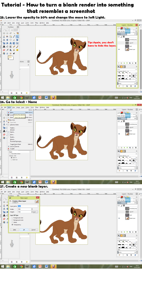Select the Pencil tool in step 25 toolbox
The width and height of the screenshot is (142, 304).
(x=14, y=47)
